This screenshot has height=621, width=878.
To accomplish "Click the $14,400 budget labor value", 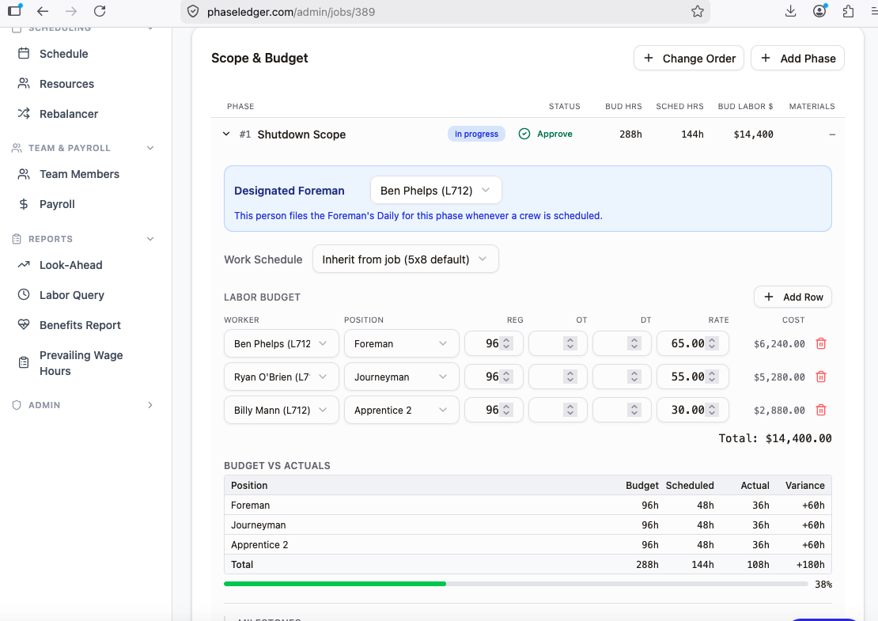I will (753, 134).
